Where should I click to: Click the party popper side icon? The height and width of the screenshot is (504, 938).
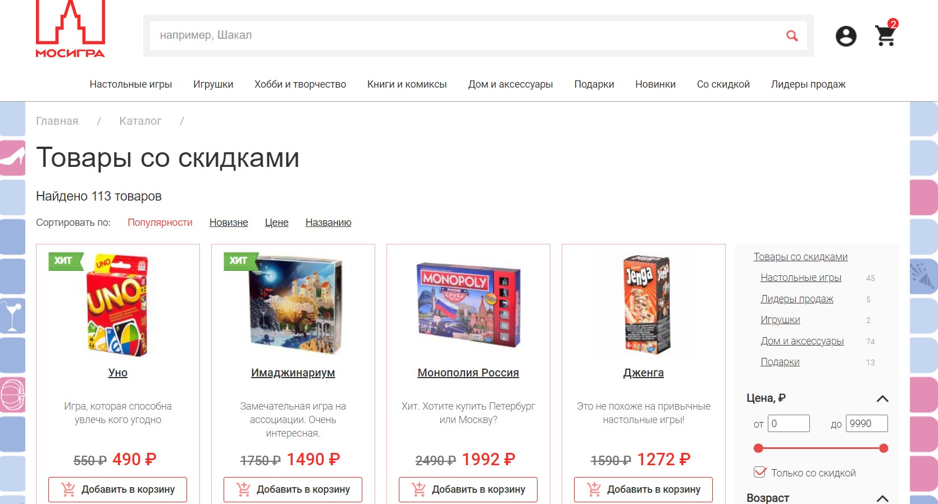click(923, 276)
